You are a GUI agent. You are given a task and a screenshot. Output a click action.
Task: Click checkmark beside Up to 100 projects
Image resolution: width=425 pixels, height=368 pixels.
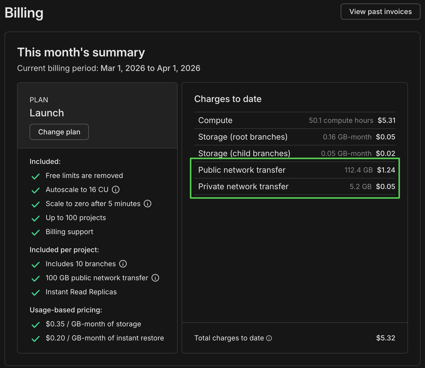pos(36,218)
